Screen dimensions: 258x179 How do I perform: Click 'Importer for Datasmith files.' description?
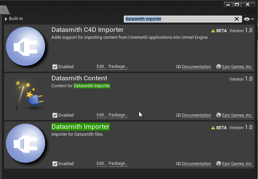tap(78, 134)
